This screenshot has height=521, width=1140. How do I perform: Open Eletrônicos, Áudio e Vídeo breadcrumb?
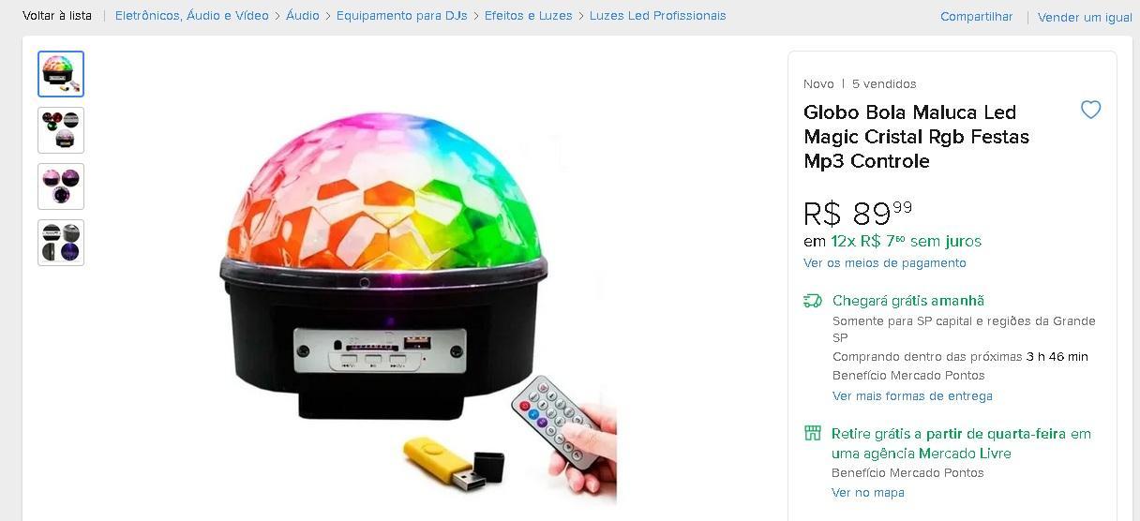coord(192,16)
